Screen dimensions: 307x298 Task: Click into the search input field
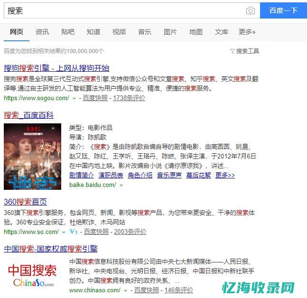[x=125, y=10]
